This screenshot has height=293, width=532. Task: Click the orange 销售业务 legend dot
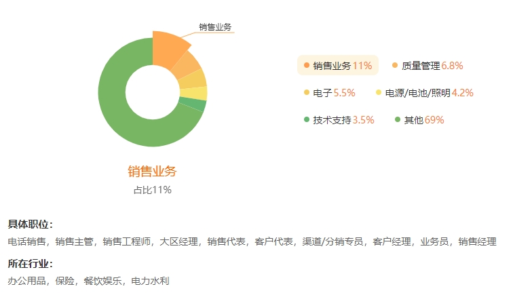point(307,65)
